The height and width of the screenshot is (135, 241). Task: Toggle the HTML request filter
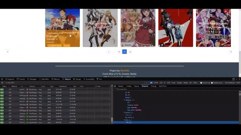(156, 82)
